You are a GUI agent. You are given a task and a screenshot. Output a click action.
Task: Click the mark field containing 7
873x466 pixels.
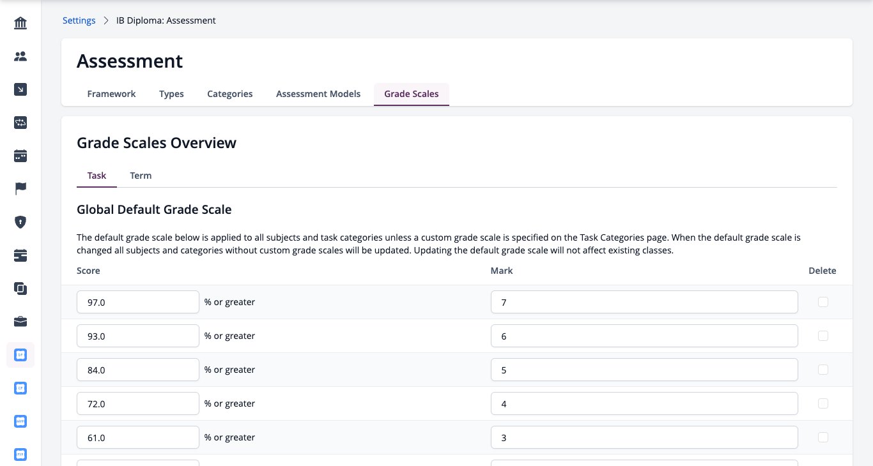coord(644,302)
